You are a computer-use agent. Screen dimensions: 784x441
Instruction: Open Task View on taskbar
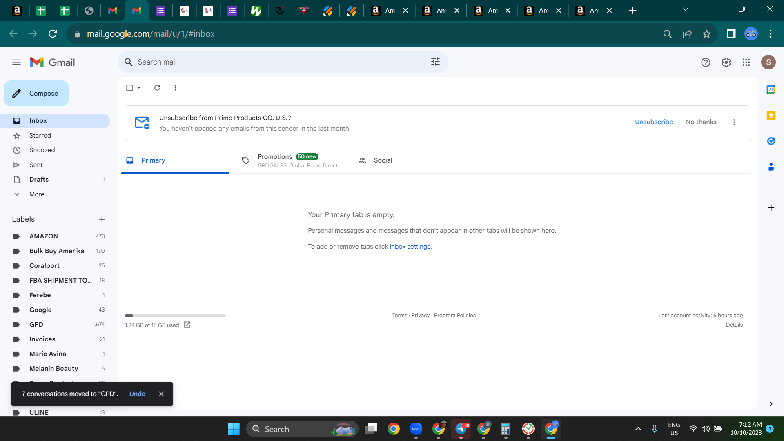pos(371,429)
